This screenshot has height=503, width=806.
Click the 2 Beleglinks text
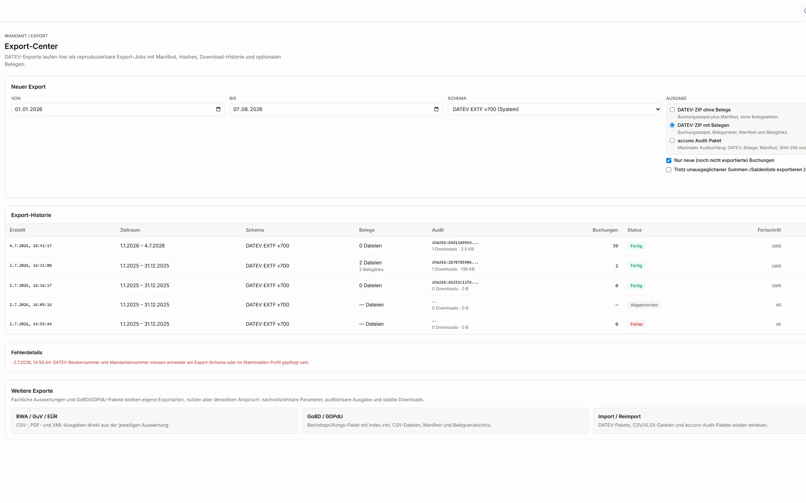371,269
